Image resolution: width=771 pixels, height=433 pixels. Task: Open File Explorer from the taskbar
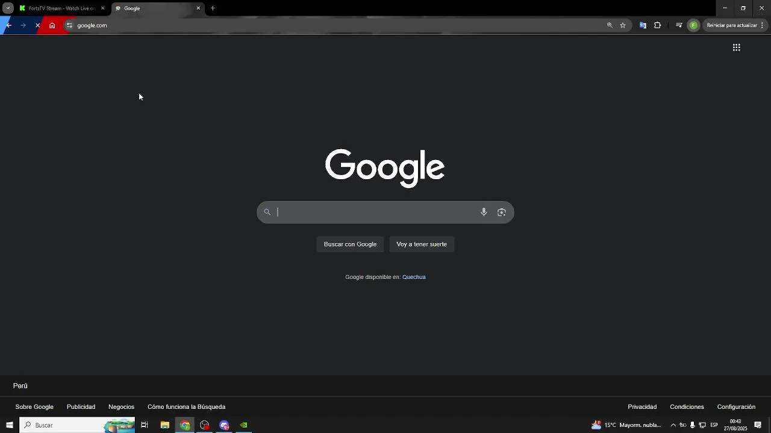coord(164,425)
